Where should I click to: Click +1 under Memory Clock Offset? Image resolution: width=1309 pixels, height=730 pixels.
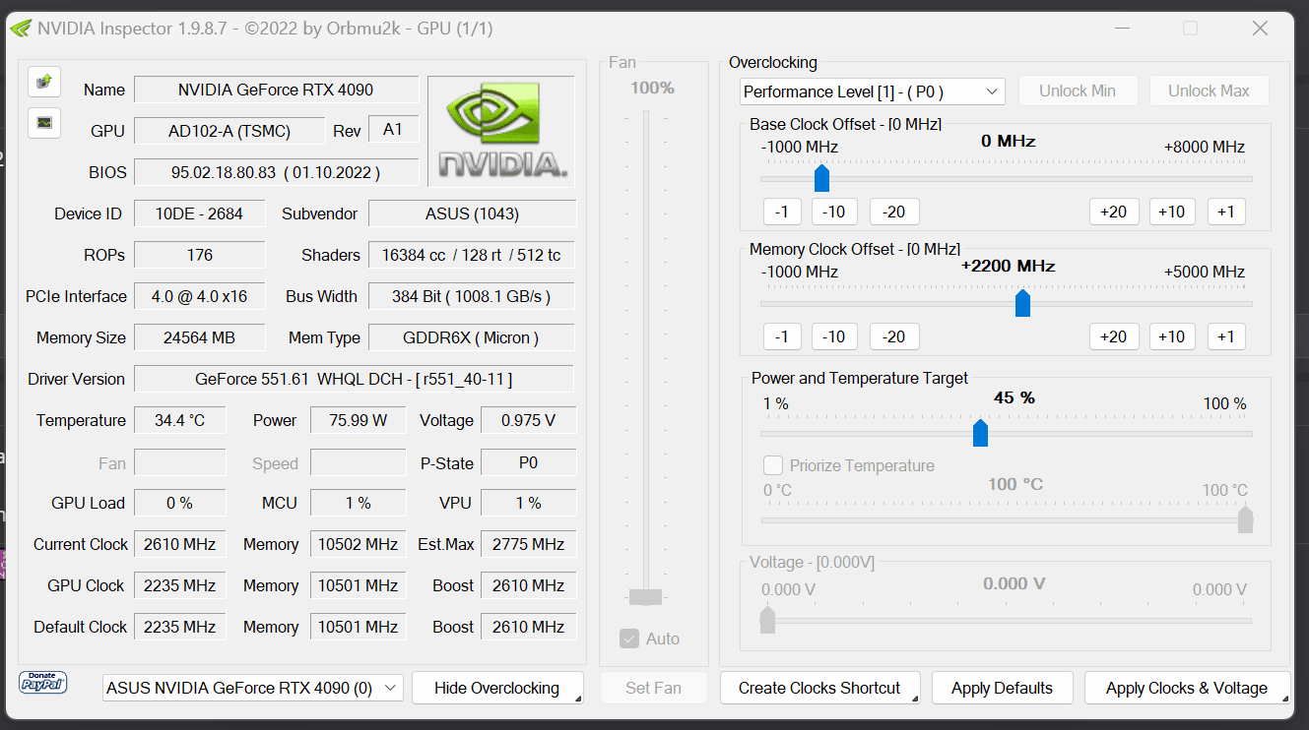1226,336
